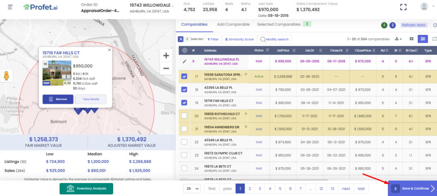Expand the download options dropdown
Viewport: 437px width, 196px height.
[399, 39]
